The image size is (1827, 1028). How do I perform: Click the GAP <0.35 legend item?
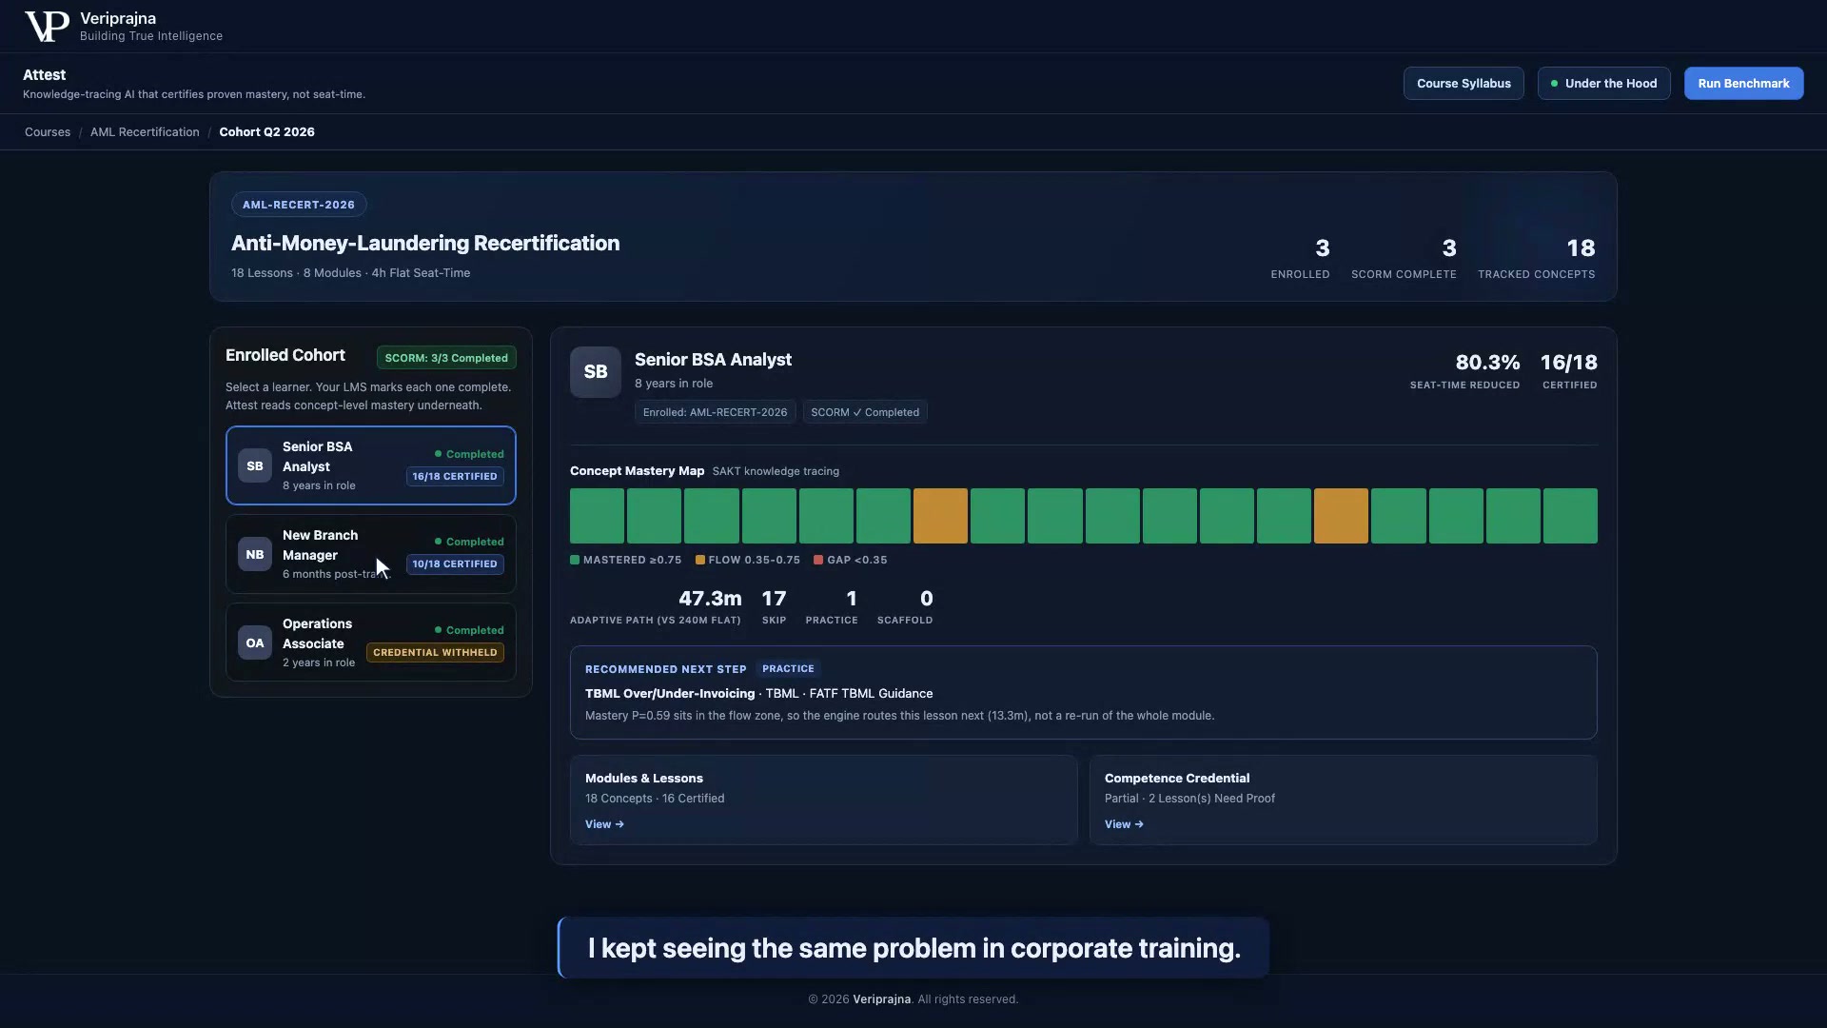pos(851,560)
